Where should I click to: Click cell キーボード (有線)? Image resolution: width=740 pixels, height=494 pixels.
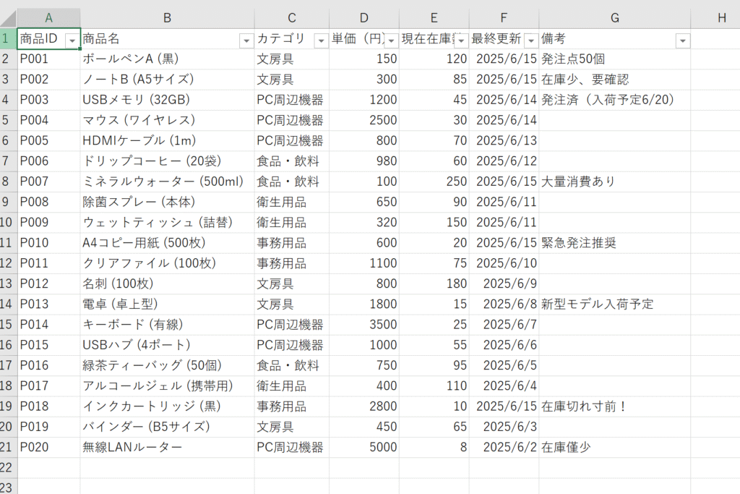(x=167, y=325)
